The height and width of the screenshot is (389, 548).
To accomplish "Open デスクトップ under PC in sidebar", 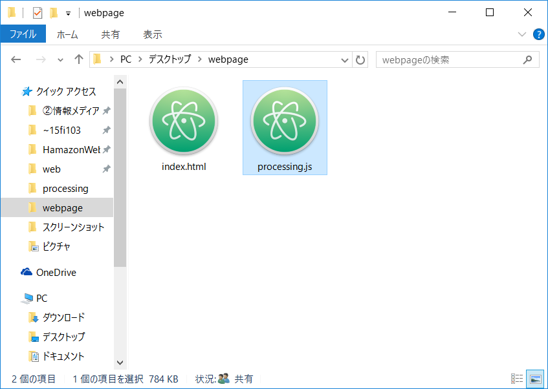I will pos(63,337).
